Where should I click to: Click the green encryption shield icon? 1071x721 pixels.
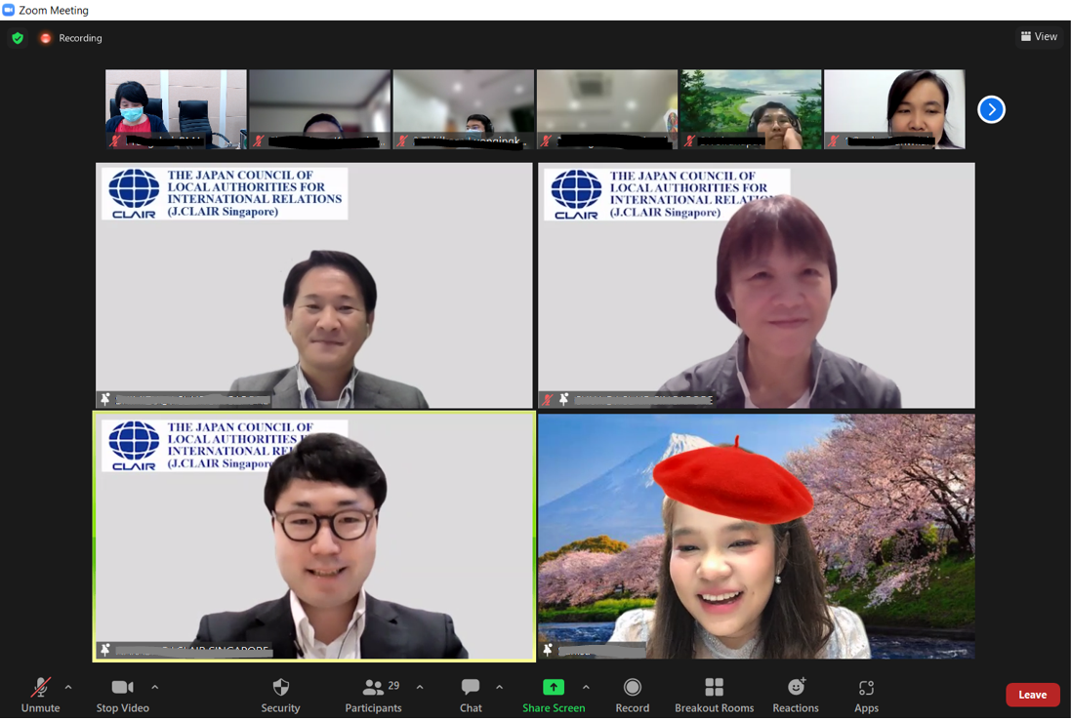(x=18, y=38)
